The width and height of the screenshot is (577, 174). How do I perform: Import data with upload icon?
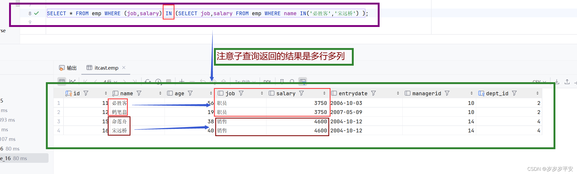[x=567, y=81]
